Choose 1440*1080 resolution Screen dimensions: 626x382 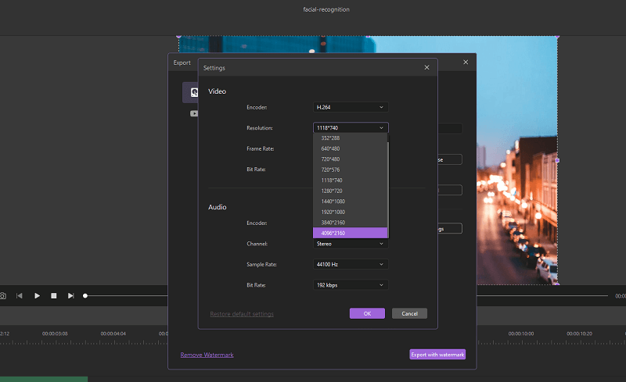click(x=350, y=202)
